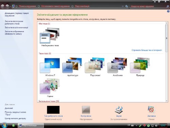This screenshot has width=170, height=128.
Task: Apply the Природа nature theme
Action: 140,65
